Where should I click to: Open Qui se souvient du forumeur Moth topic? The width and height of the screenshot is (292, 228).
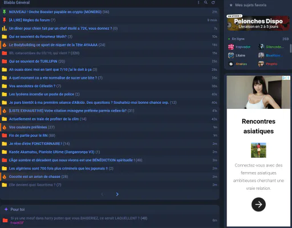click(38, 36)
